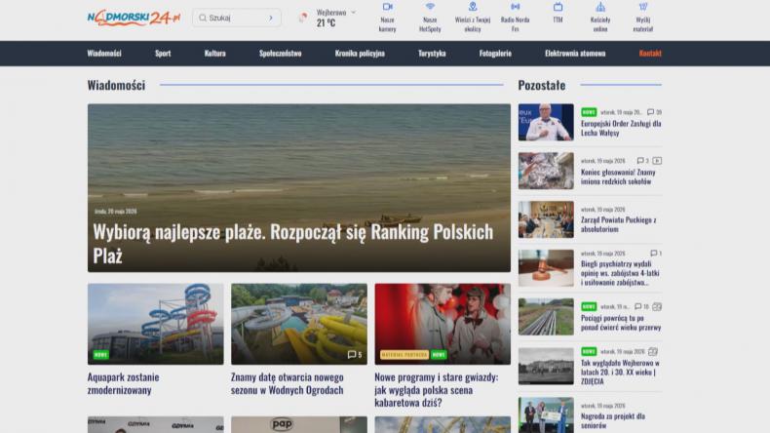Click comment icon on Lech Wałęsa article
The width and height of the screenshot is (770, 433).
650,112
